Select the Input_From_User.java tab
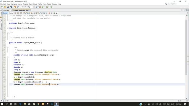Viewport: 189px width, 106px height. pos(21,11)
